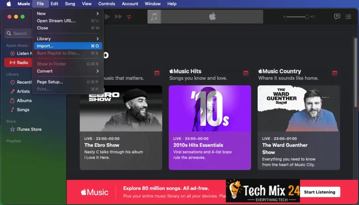Open schedule icon beside Music Hits
This screenshot has height=205, width=359.
246,73
